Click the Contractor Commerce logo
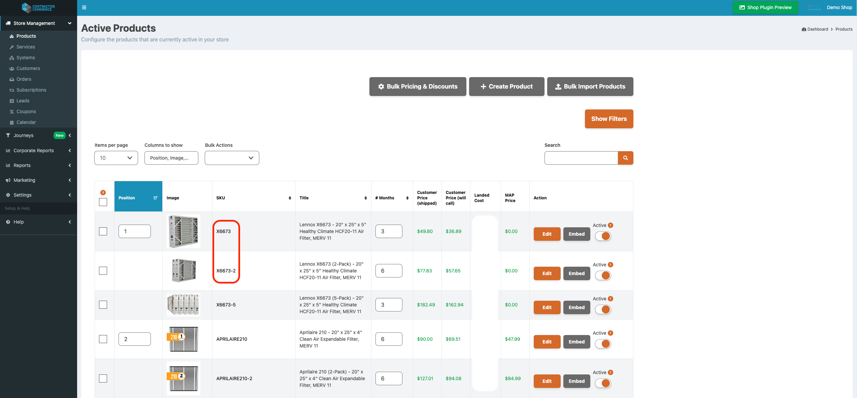Image resolution: width=857 pixels, height=398 pixels. coord(38,7)
